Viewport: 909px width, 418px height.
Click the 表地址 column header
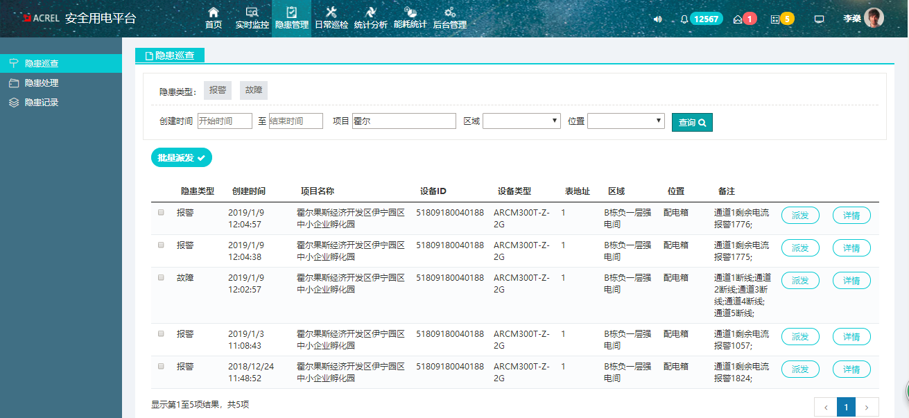[578, 191]
